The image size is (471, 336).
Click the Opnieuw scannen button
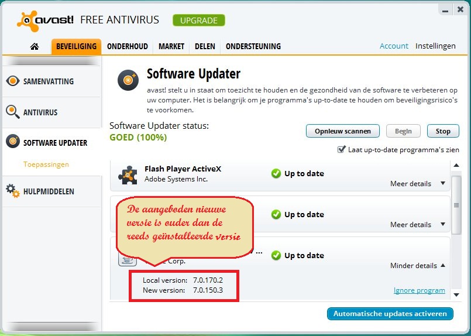point(342,131)
